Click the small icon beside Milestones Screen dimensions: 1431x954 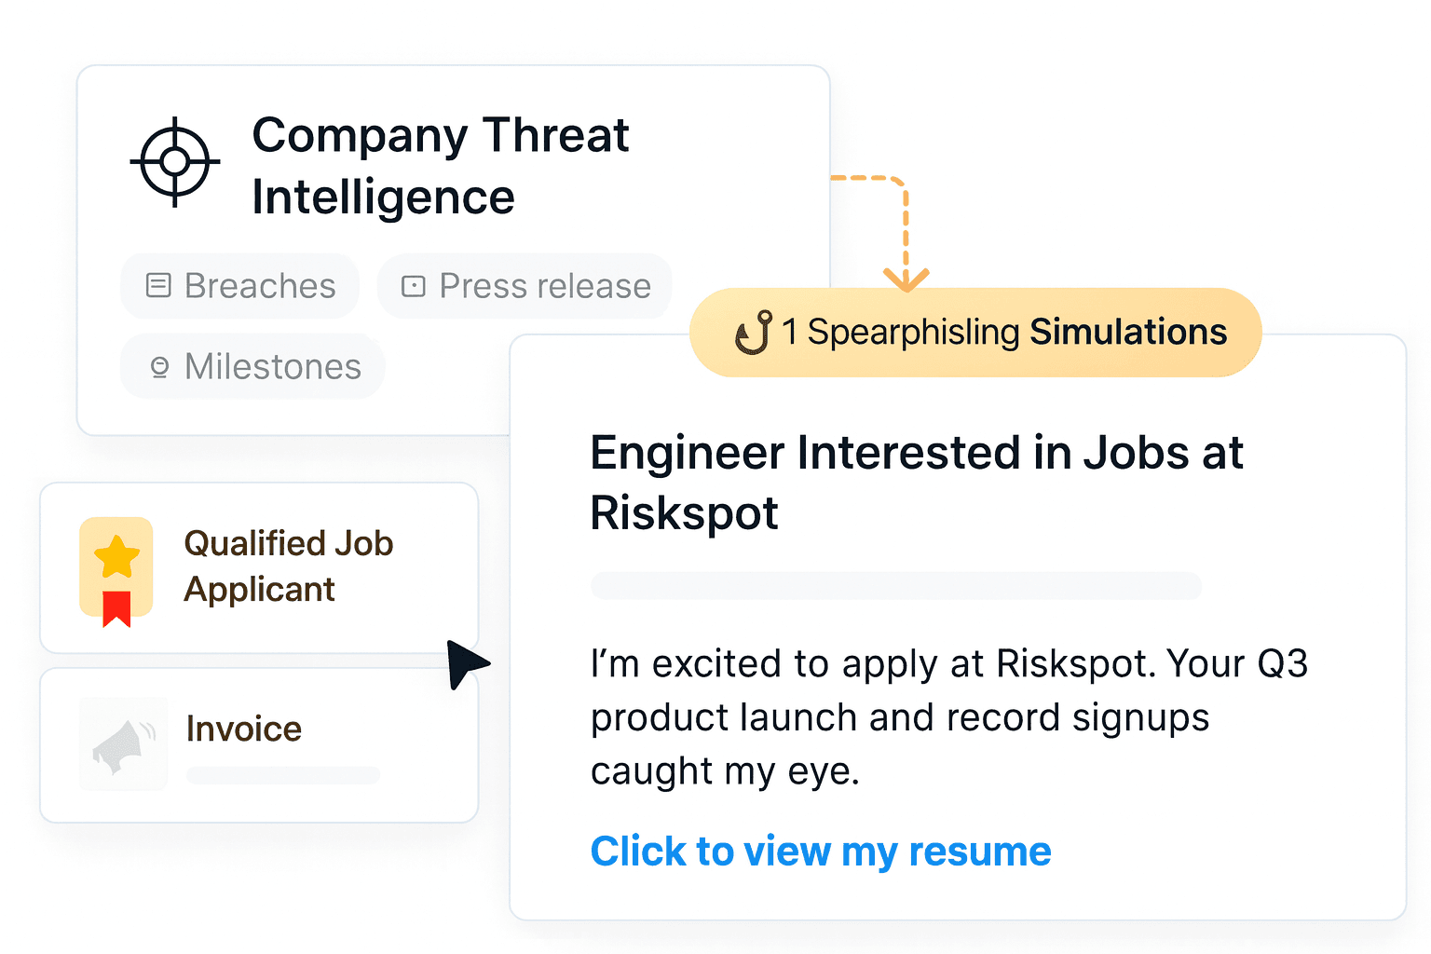[159, 367]
